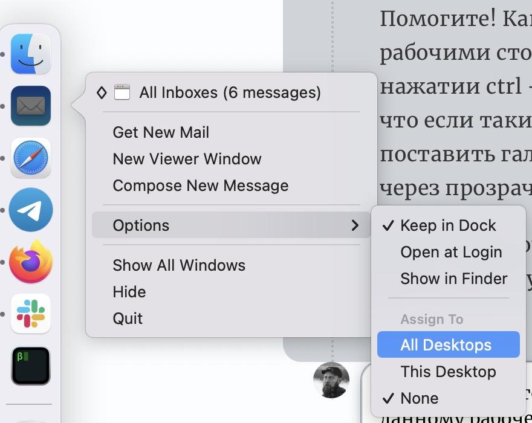Viewport: 532px width, 423px height.
Task: Open Telegram from the Dock
Action: pos(30,210)
